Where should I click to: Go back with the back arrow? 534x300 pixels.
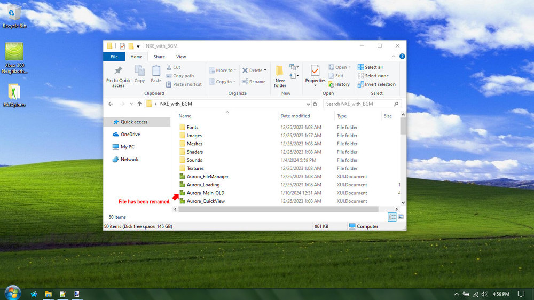pyautogui.click(x=111, y=104)
